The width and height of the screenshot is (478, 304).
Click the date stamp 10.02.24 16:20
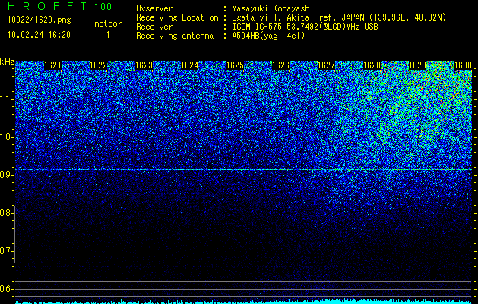click(x=39, y=35)
